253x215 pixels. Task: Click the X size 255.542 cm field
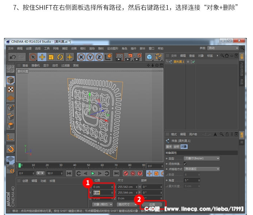tap(127, 187)
